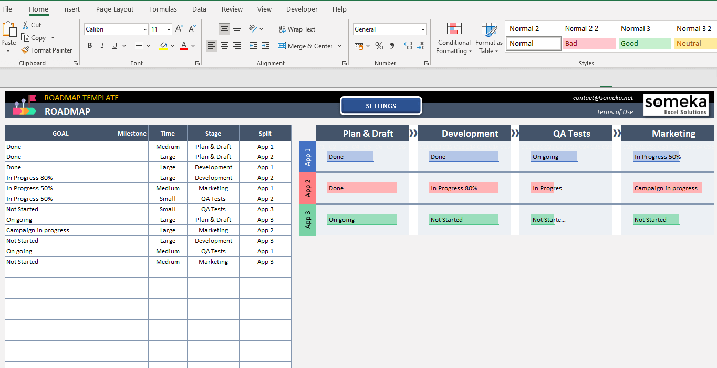This screenshot has width=717, height=368.
Task: Click Increase Decimal icon
Action: coord(408,46)
